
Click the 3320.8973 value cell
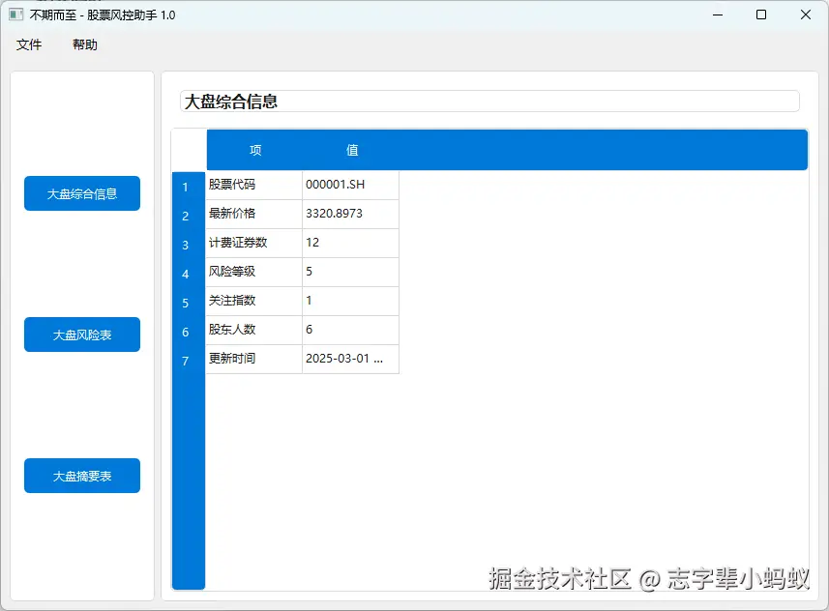tap(350, 214)
